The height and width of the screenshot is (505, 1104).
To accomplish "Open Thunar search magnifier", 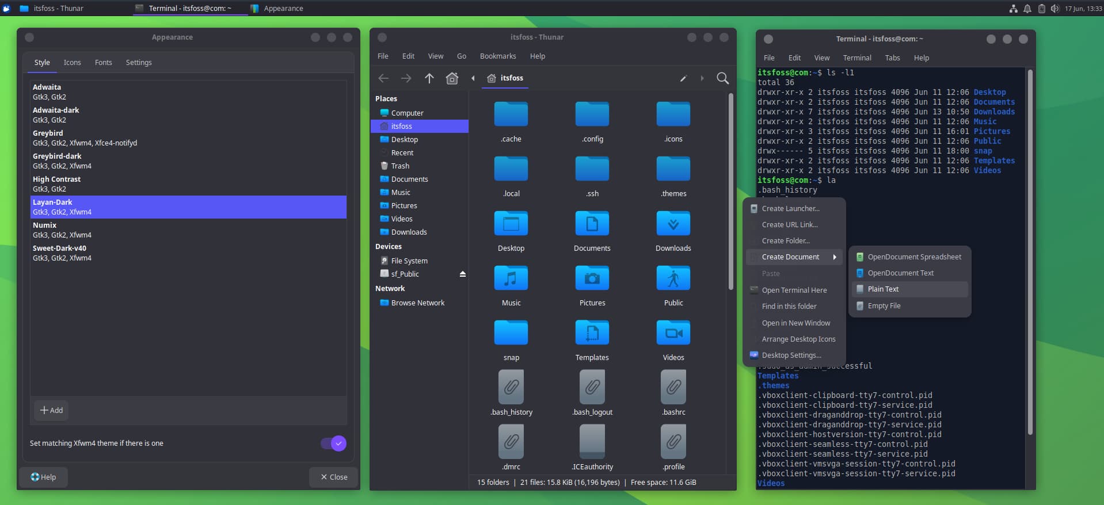I will pos(723,78).
